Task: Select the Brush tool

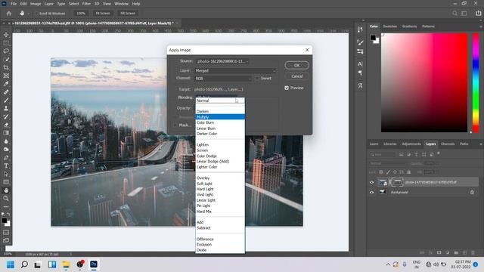Action: click(x=6, y=100)
